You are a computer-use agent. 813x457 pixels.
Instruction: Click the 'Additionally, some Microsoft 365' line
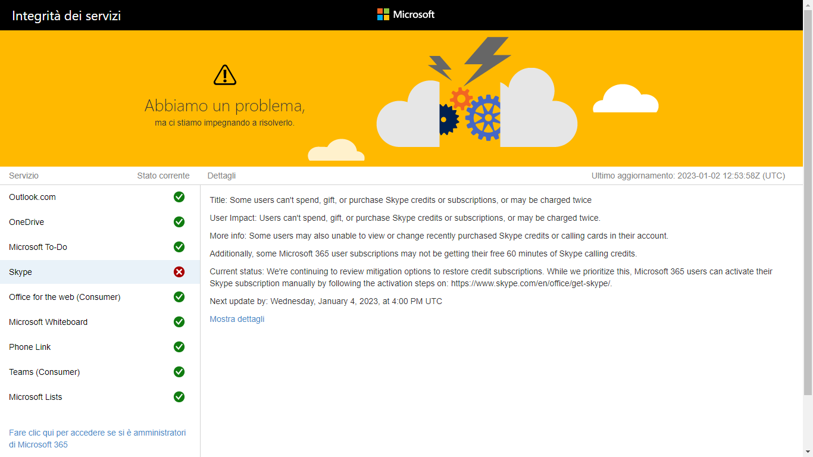tap(423, 253)
